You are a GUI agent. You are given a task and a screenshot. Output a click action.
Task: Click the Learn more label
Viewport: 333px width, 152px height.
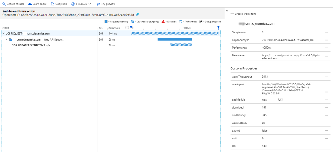click(39, 4)
